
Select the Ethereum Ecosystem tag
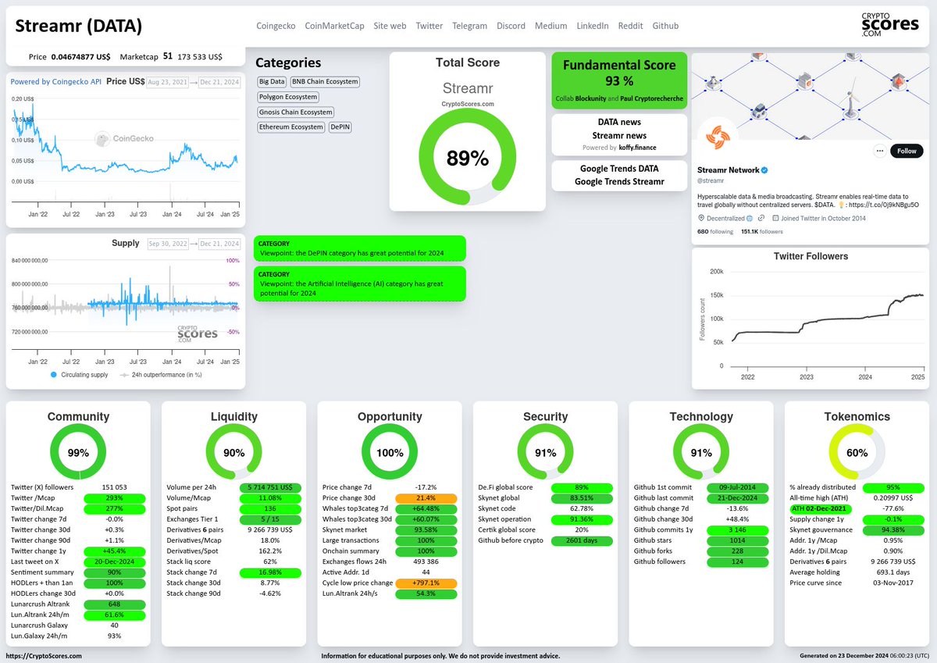pos(290,127)
